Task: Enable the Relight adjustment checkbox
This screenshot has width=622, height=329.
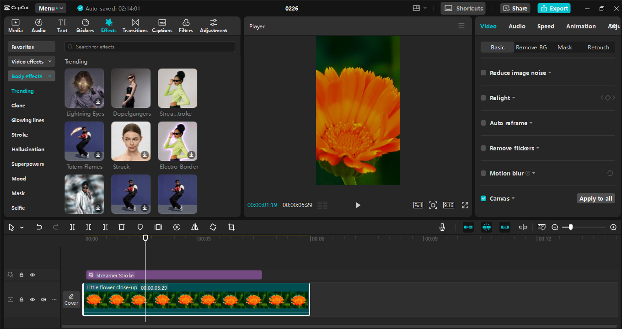Action: click(483, 98)
